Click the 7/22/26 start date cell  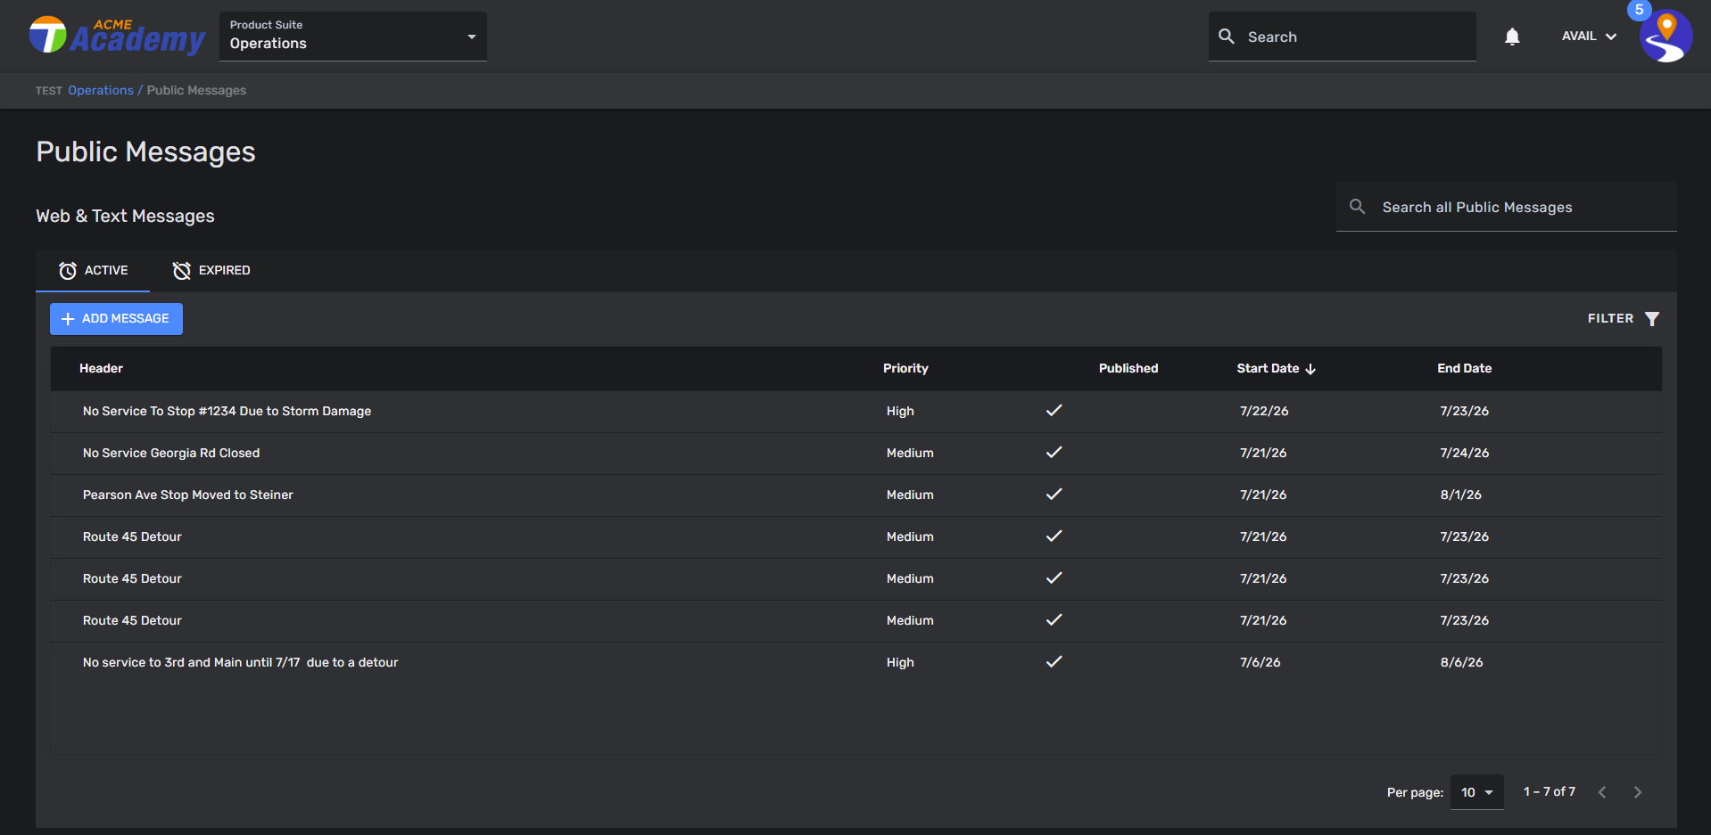coord(1264,412)
